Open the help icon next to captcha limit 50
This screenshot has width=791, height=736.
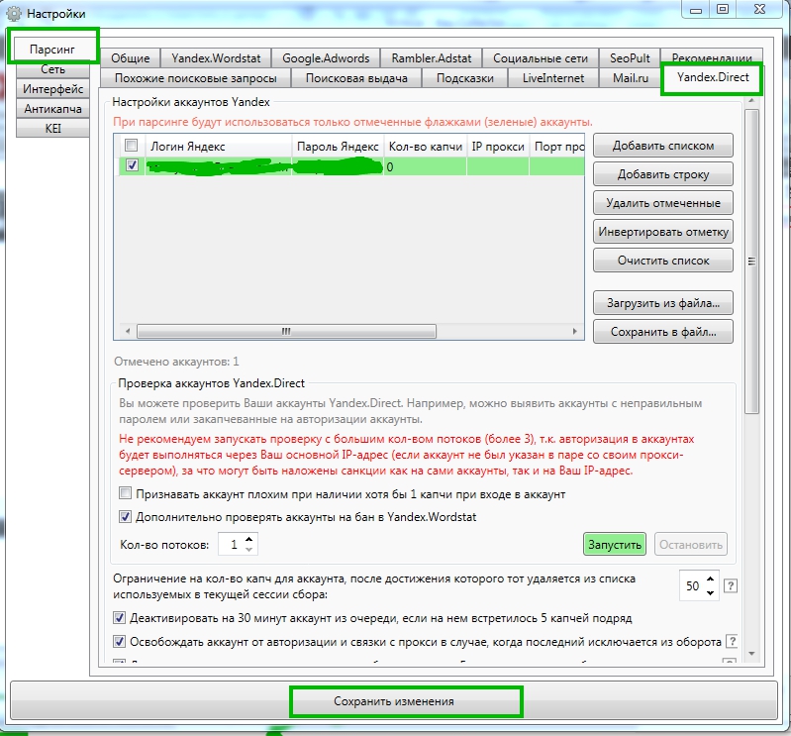[730, 585]
